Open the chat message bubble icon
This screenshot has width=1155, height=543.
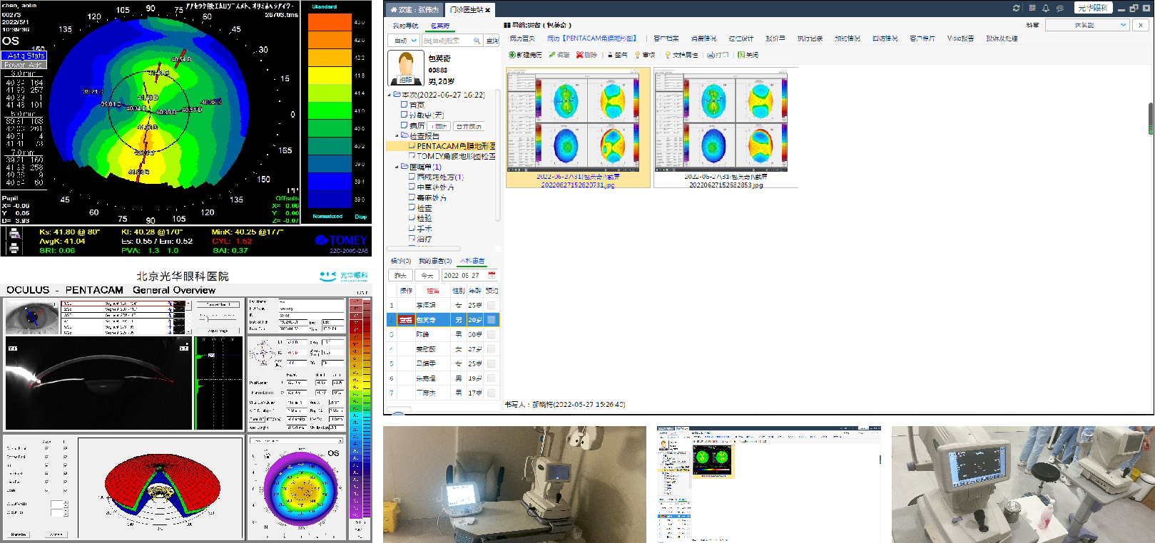point(1060,9)
